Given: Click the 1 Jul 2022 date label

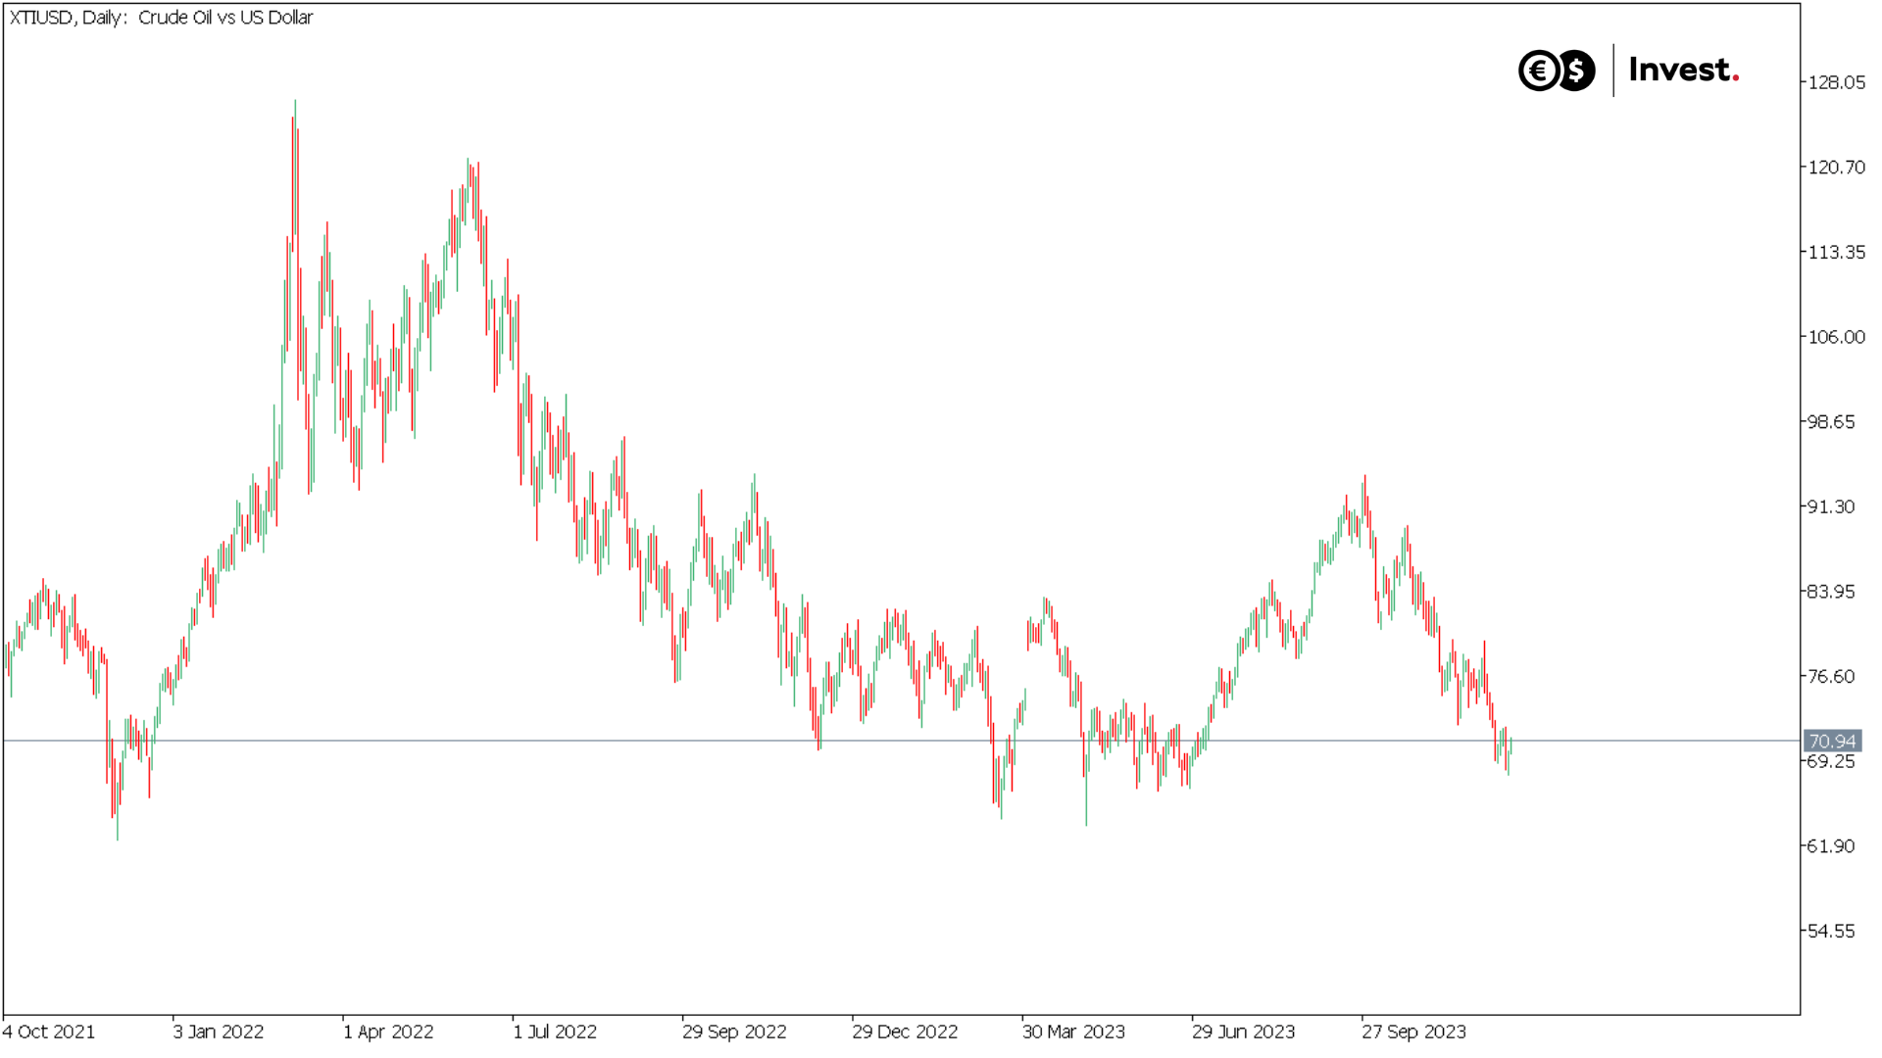Looking at the screenshot, I should point(555,1032).
